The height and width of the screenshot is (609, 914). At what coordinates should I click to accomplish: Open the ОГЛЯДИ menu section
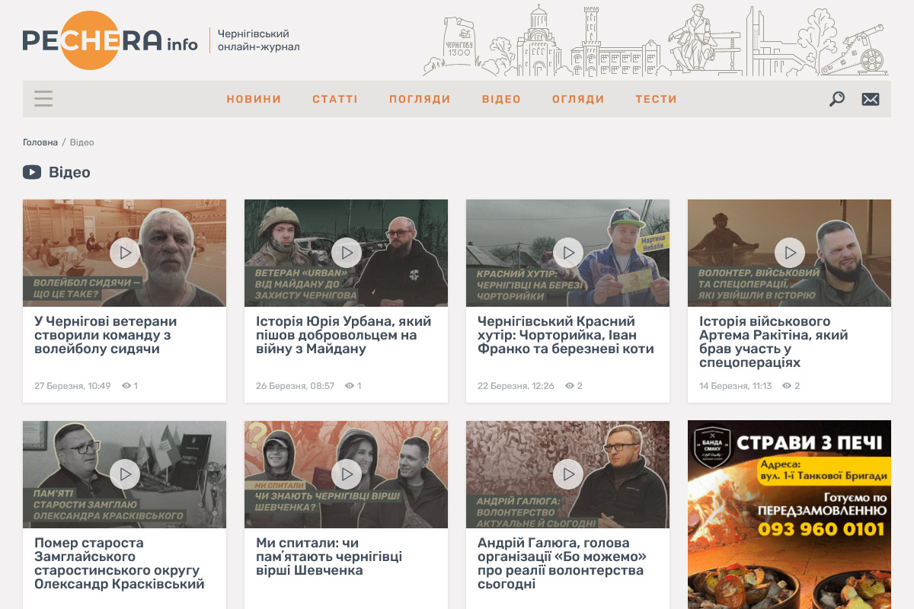[578, 99]
